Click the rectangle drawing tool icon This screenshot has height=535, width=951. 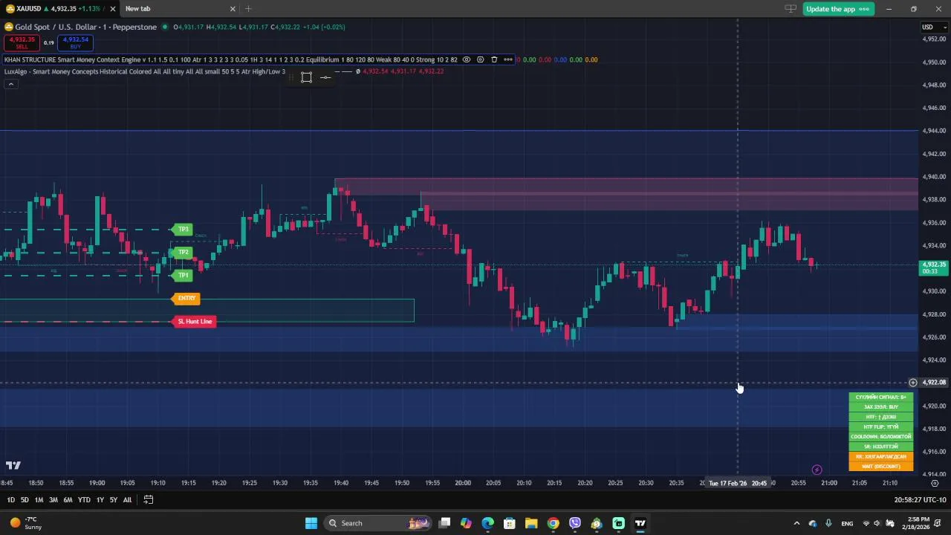point(306,77)
